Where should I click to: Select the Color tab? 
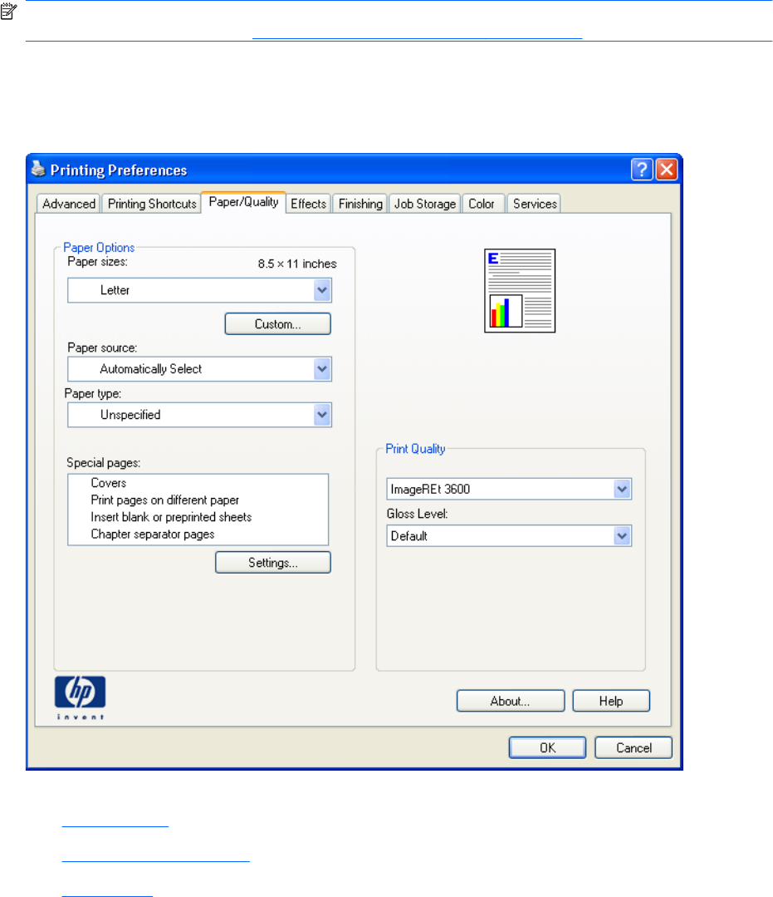click(482, 204)
